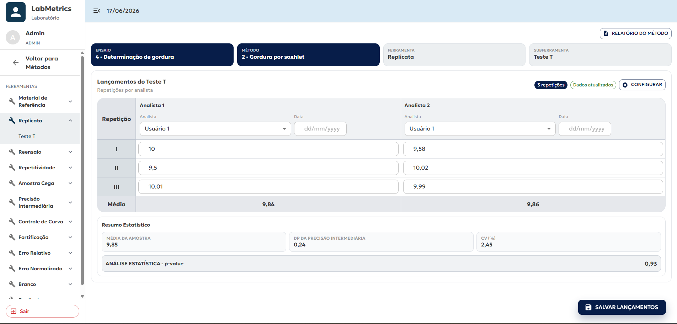Click Analista 1 repetition II field 9,5
Image resolution: width=677 pixels, height=324 pixels.
pyautogui.click(x=268, y=168)
